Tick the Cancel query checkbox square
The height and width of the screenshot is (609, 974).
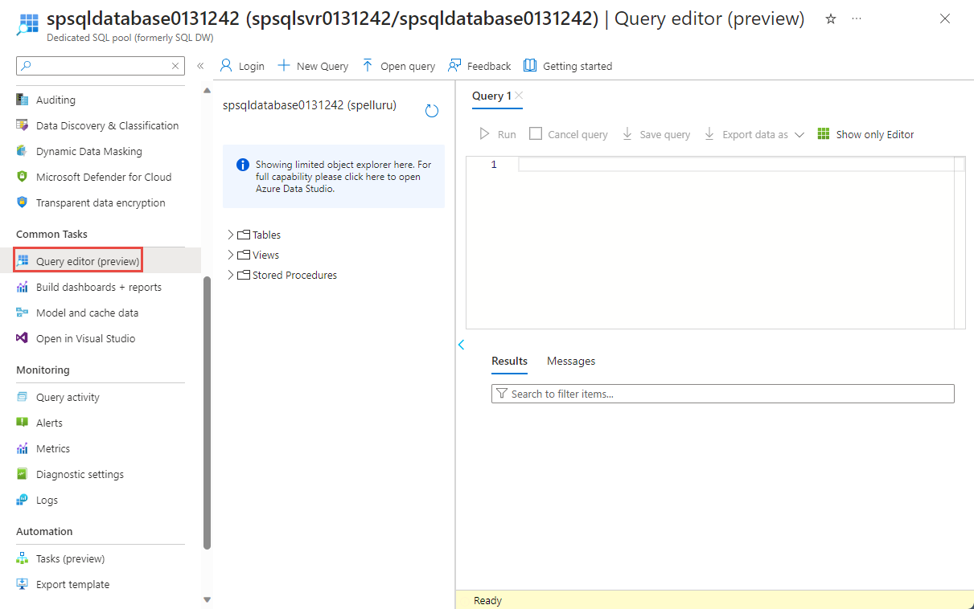click(x=536, y=134)
